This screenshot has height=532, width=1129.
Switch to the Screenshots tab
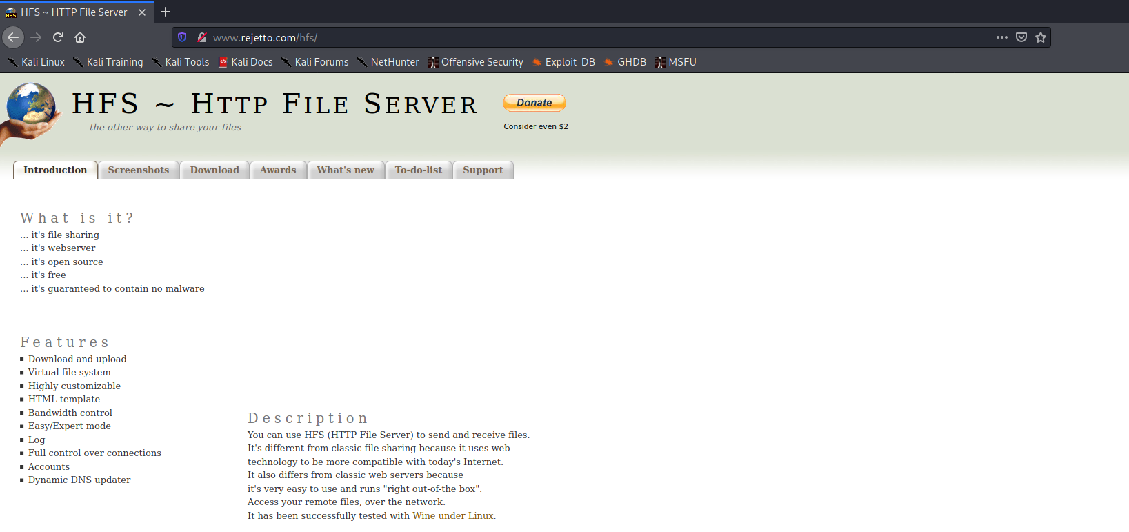139,170
